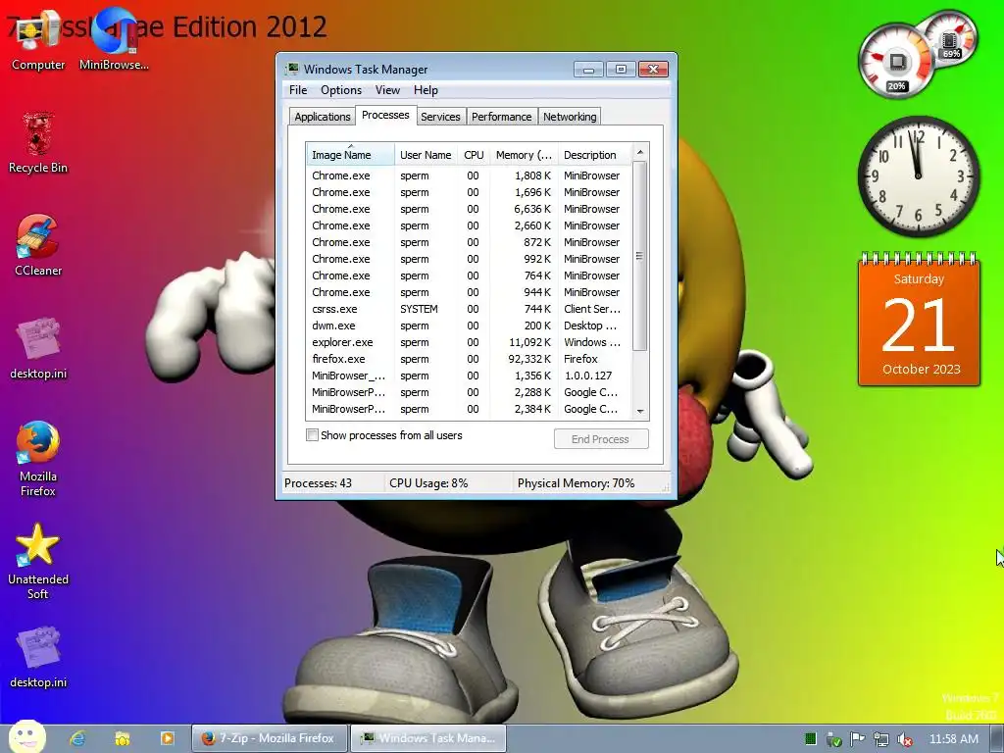Launch CCleaner from the desktop
This screenshot has width=1004, height=753.
tap(38, 246)
